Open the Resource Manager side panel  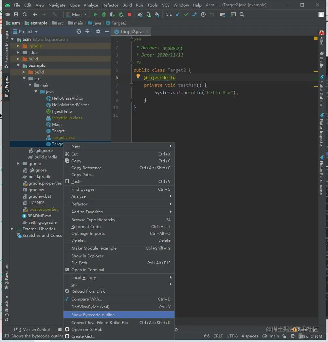tap(6, 49)
